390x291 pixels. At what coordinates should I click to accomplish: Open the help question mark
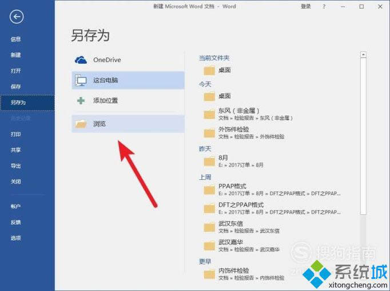pyautogui.click(x=324, y=7)
